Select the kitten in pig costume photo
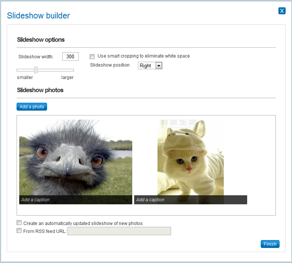This screenshot has height=263, width=292. pos(190,157)
